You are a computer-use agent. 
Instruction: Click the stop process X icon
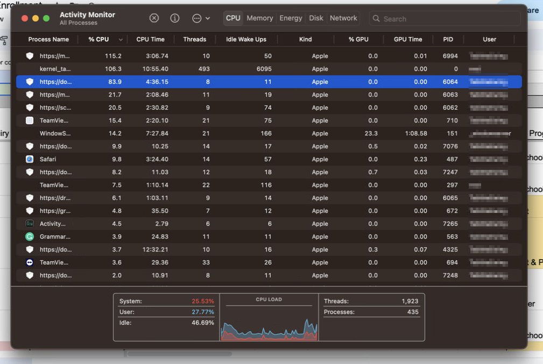click(154, 18)
